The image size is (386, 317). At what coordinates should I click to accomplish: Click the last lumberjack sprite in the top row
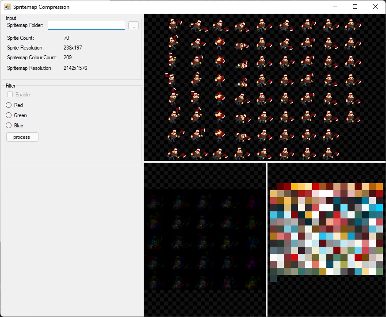(352, 25)
